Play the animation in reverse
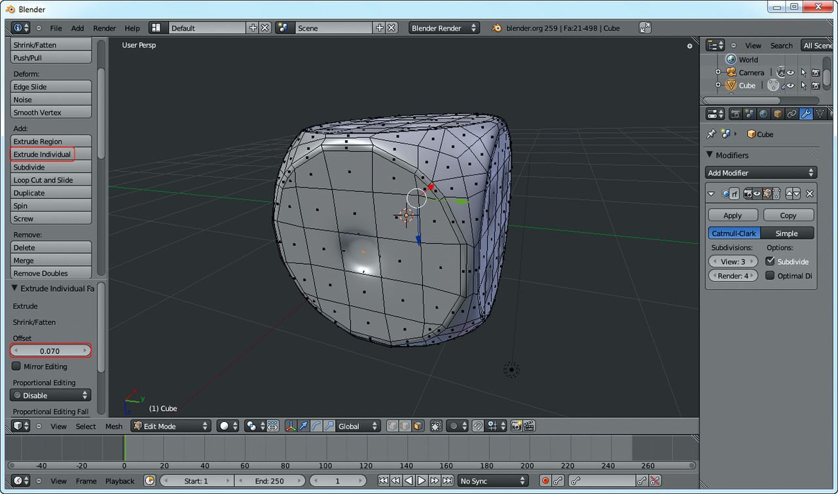The width and height of the screenshot is (838, 494). click(409, 481)
